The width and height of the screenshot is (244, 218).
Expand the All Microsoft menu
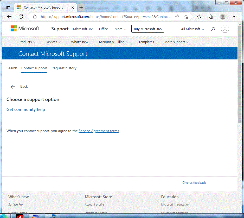pos(192,29)
